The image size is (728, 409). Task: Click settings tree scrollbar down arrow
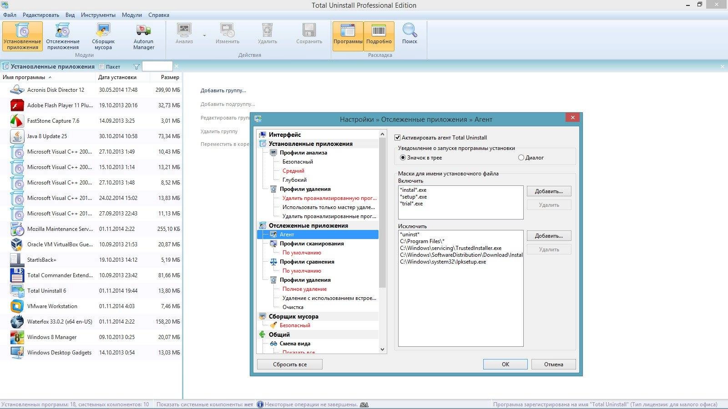382,349
